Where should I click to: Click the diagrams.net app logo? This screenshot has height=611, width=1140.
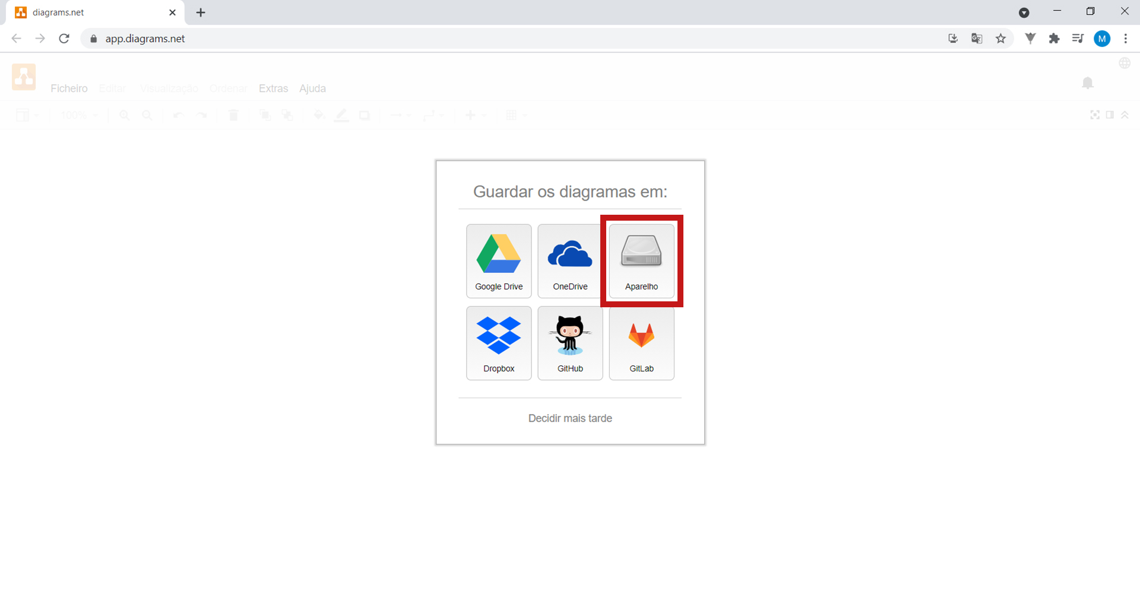(x=24, y=77)
